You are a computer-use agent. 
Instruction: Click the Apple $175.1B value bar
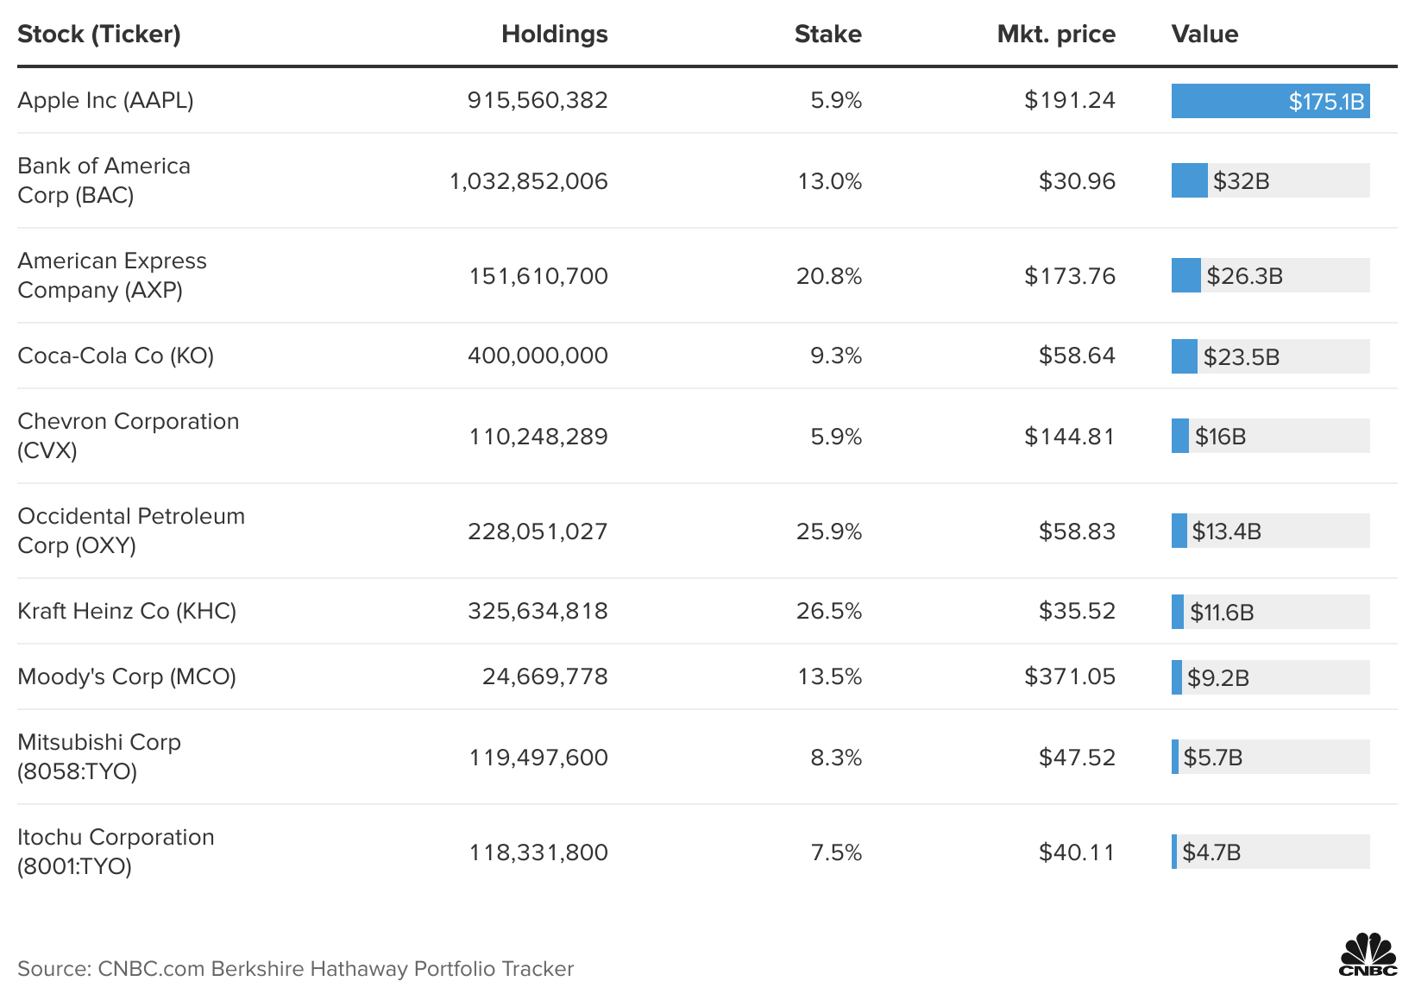tap(1270, 101)
